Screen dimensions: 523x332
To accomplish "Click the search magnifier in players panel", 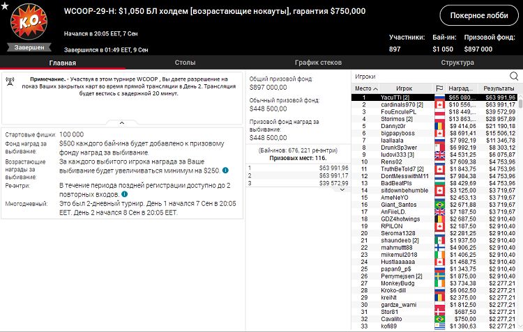I will 514,76.
